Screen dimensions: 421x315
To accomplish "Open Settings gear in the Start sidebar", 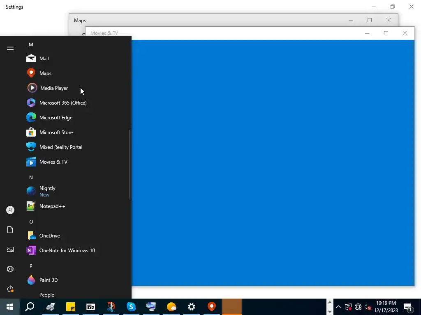I will click(x=10, y=269).
